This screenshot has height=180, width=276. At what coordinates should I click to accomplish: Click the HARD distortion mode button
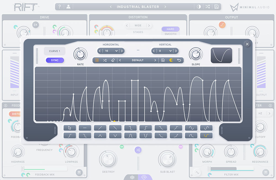[170, 29]
